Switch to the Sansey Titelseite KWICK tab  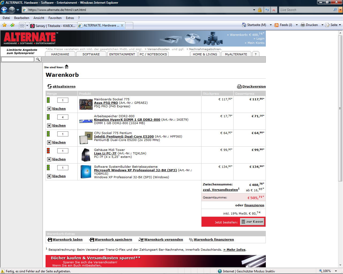coord(53,26)
